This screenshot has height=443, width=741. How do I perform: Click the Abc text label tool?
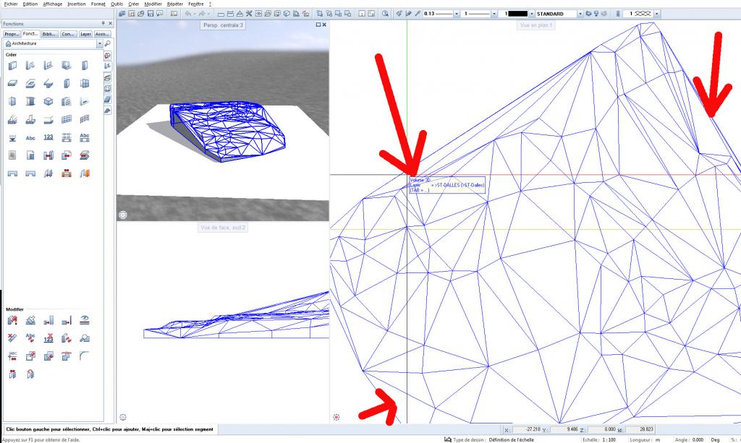pos(30,137)
